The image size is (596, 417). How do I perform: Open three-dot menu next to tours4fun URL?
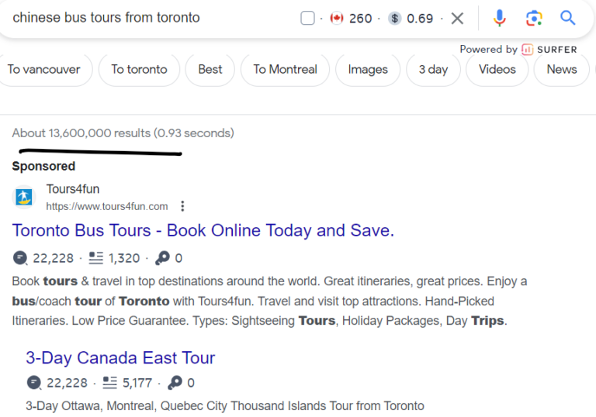pyautogui.click(x=183, y=206)
